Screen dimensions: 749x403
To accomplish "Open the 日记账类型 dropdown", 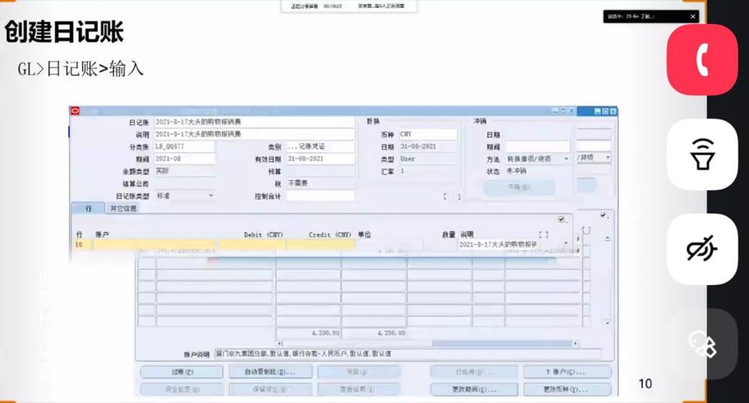I will coord(210,195).
